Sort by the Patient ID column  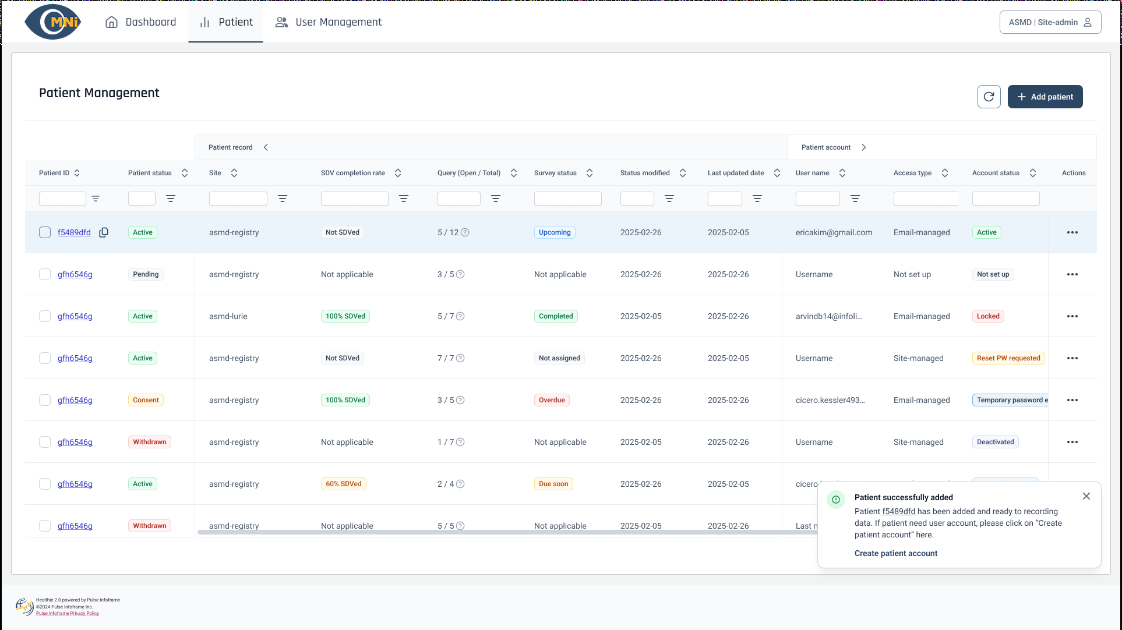(x=77, y=173)
